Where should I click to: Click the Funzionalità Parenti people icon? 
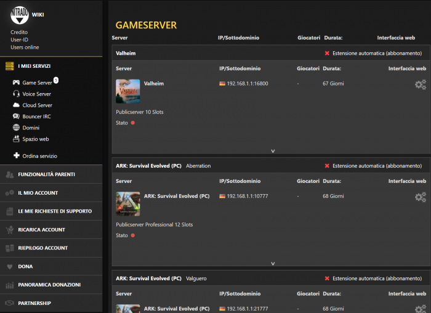click(10, 174)
